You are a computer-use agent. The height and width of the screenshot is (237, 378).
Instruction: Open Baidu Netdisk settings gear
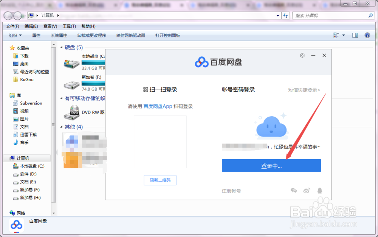[x=302, y=55]
